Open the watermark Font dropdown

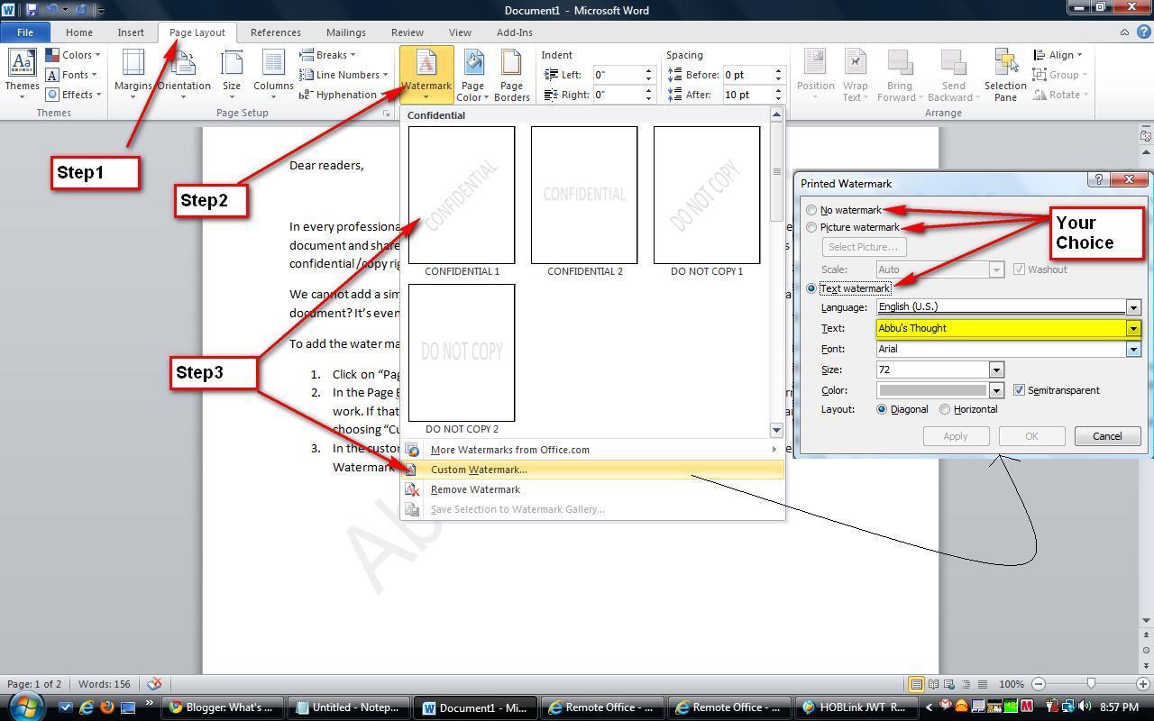point(1133,349)
